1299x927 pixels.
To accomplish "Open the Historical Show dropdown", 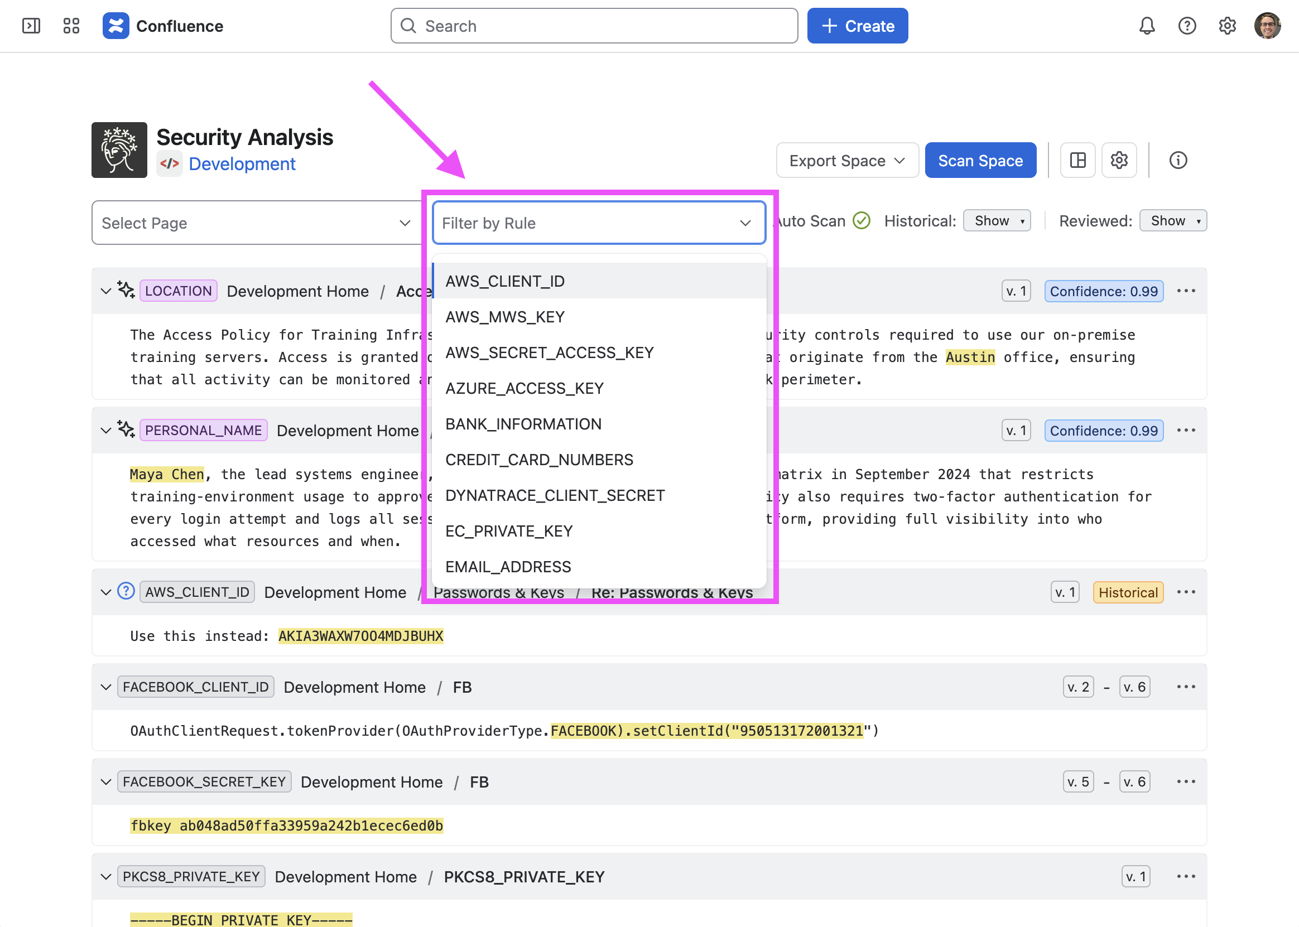I will click(x=997, y=221).
